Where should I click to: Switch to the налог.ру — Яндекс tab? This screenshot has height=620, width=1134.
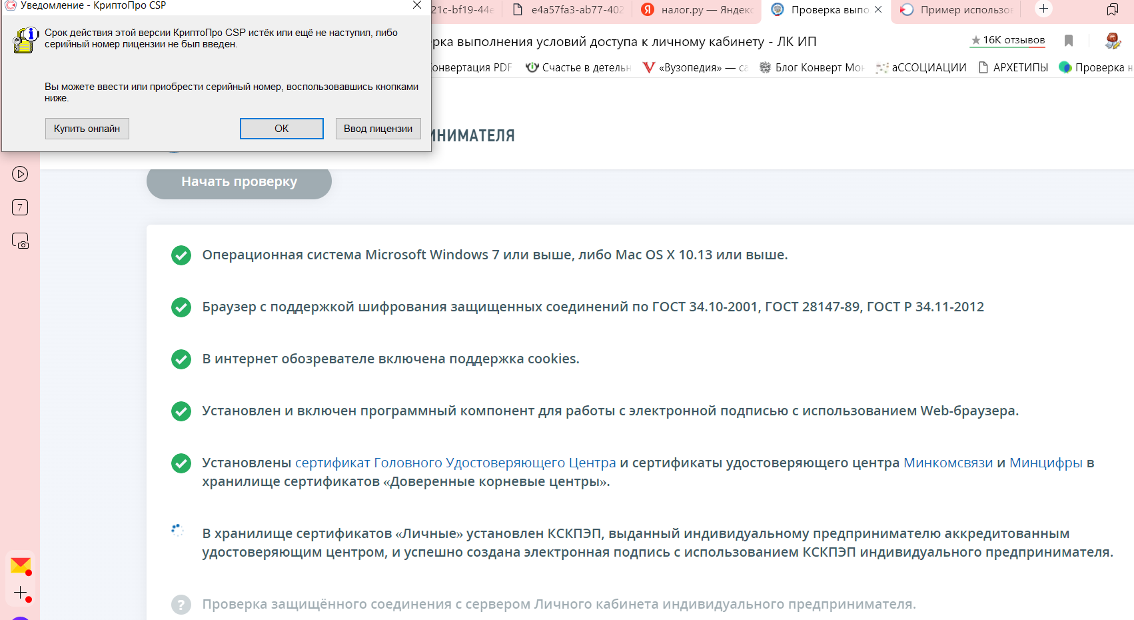point(698,10)
